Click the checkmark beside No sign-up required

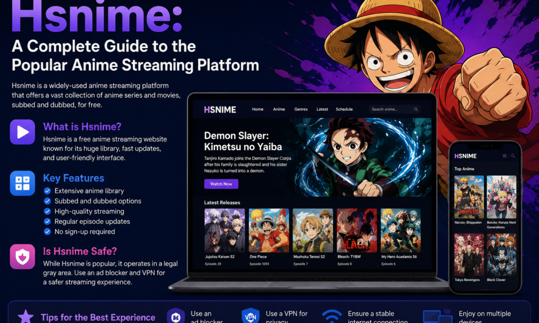click(47, 231)
